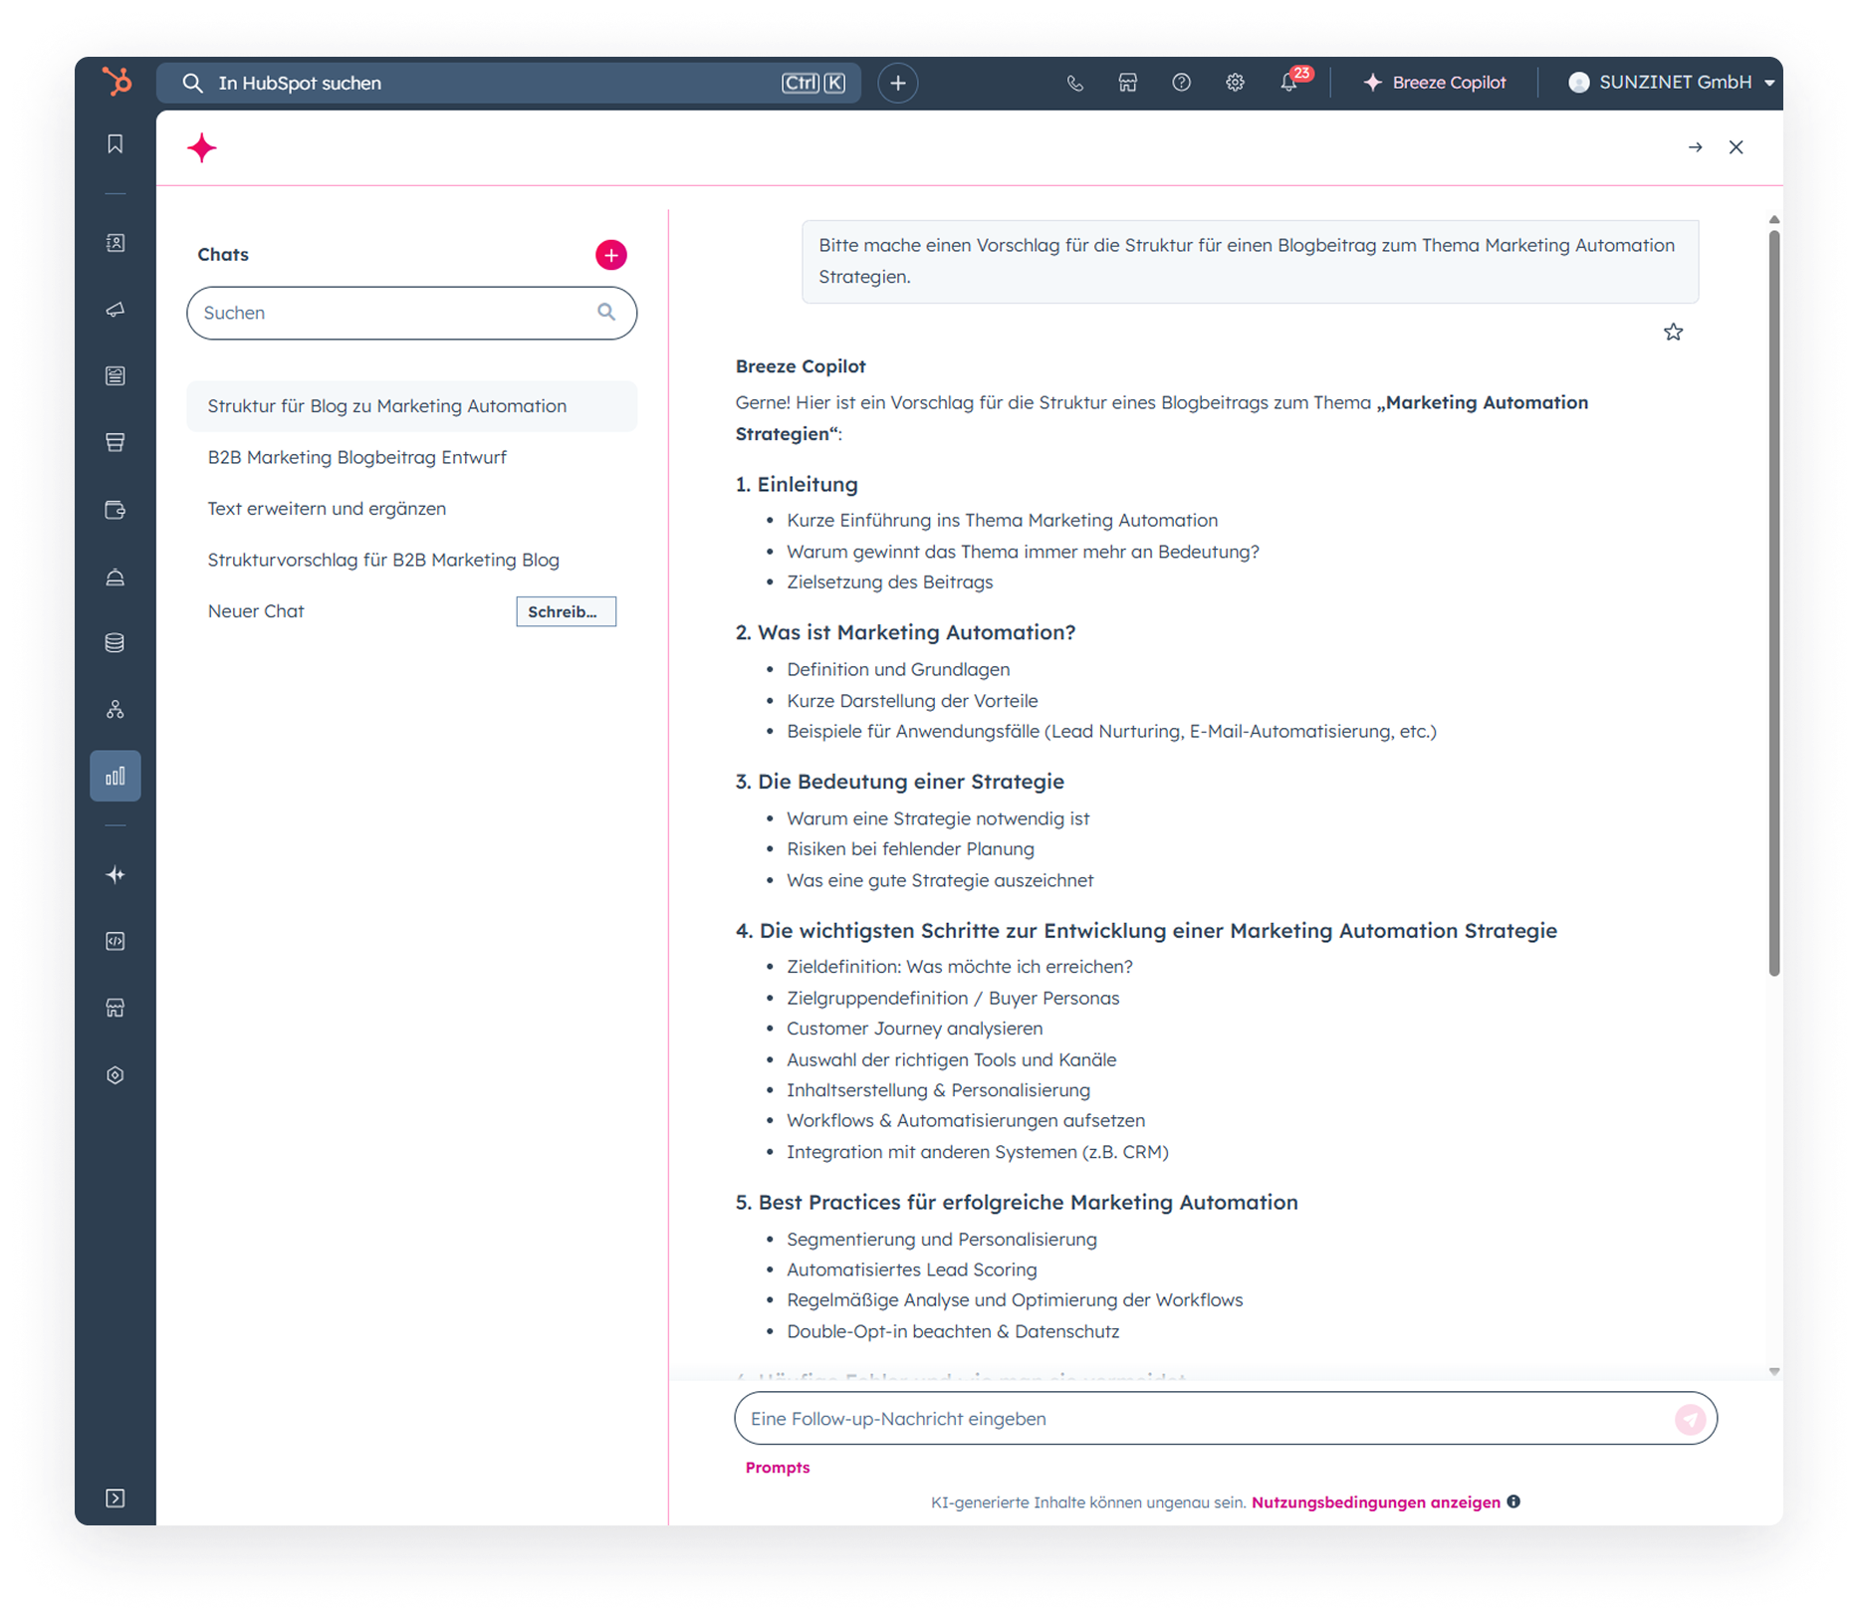
Task: Click the send message paper plane button
Action: pos(1690,1419)
